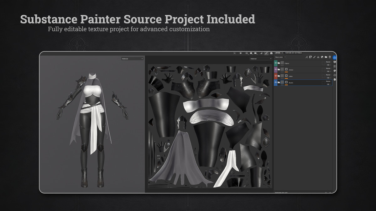Delete the selected layer with trash icon

point(330,57)
